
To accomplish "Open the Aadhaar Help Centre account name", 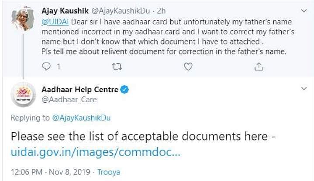I will (x=79, y=90).
